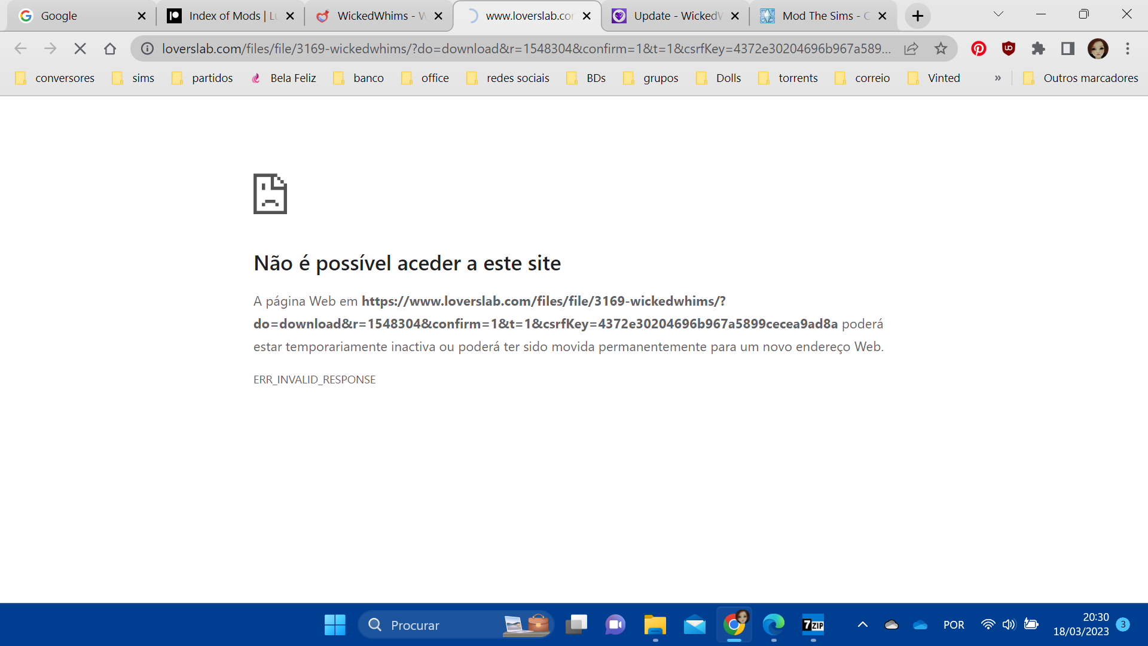The width and height of the screenshot is (1148, 646).
Task: Open the 7-Zip taskbar icon
Action: pyautogui.click(x=813, y=624)
